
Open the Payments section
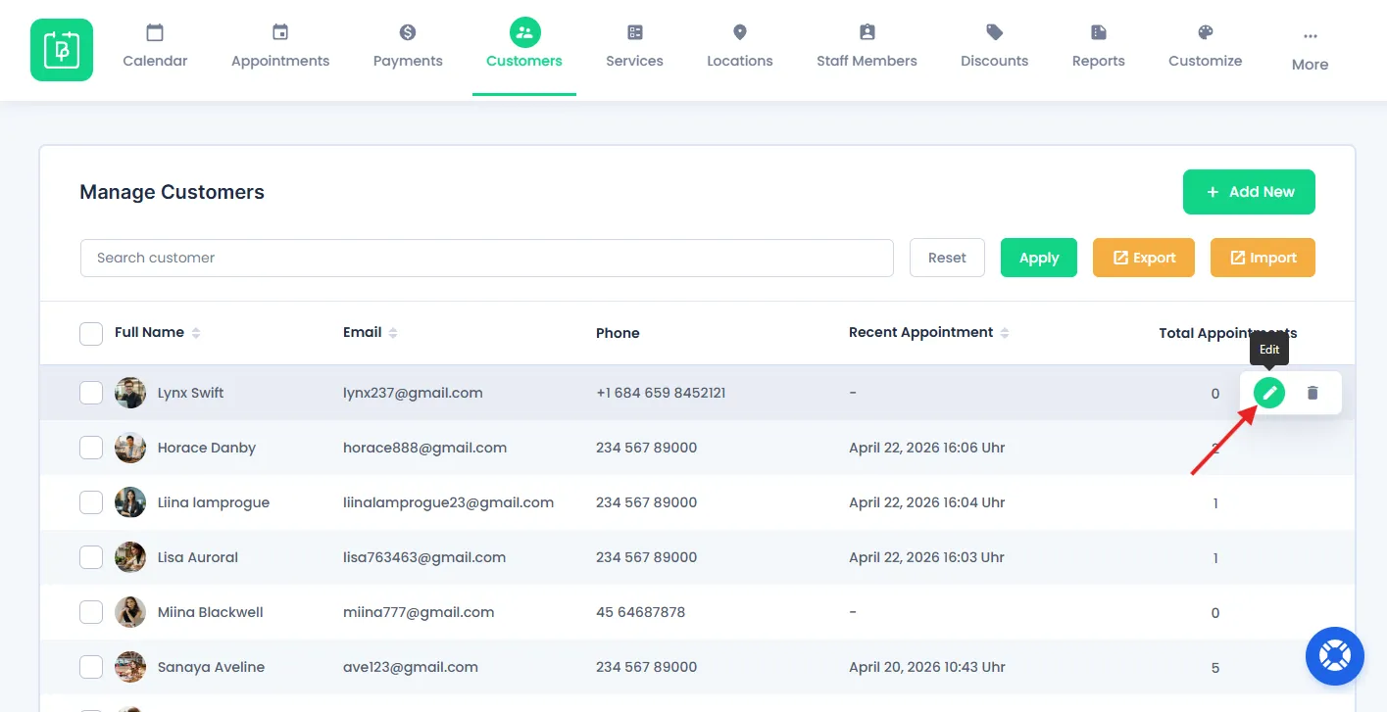coord(408,47)
